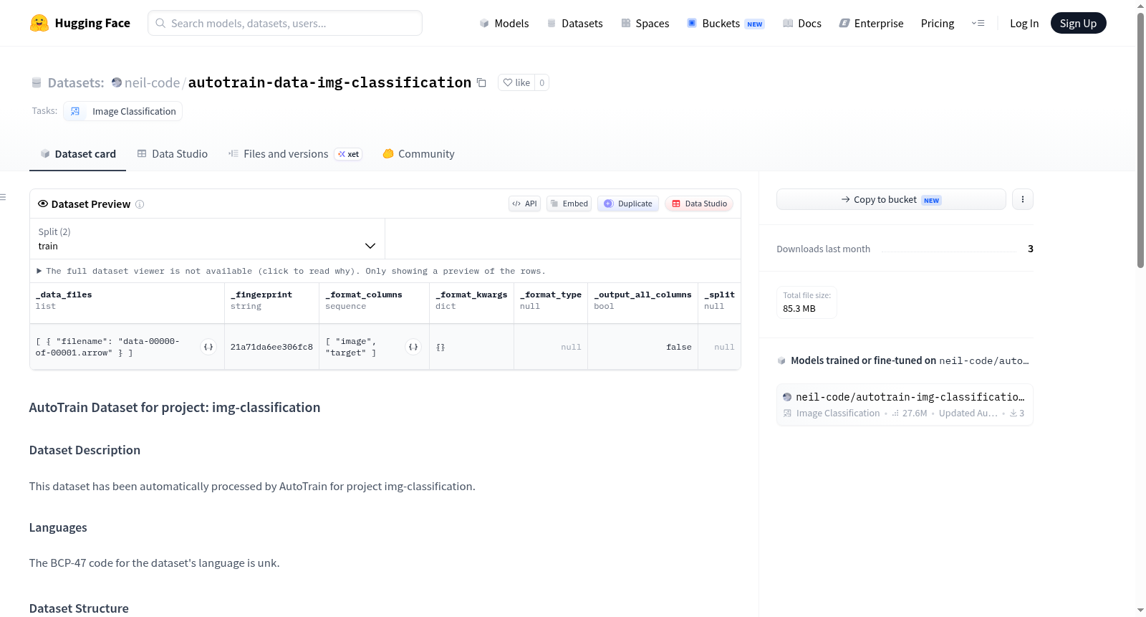
Task: Open the Datasets nav item
Action: click(574, 24)
